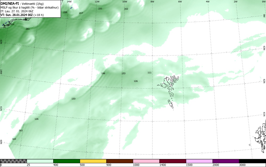Viewport: 266px width, 167px height.
Task: Click the map value 163
Action: 14,139
